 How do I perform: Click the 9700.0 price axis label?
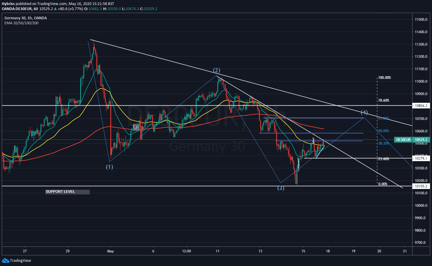420,243
